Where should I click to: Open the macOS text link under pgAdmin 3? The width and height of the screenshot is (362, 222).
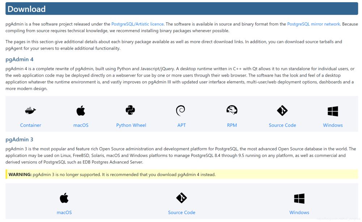[x=64, y=213]
